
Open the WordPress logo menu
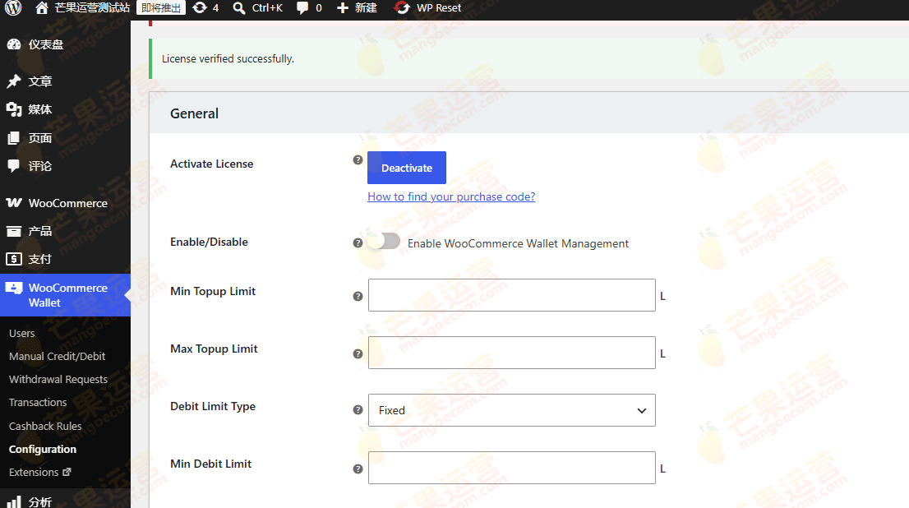13,7
